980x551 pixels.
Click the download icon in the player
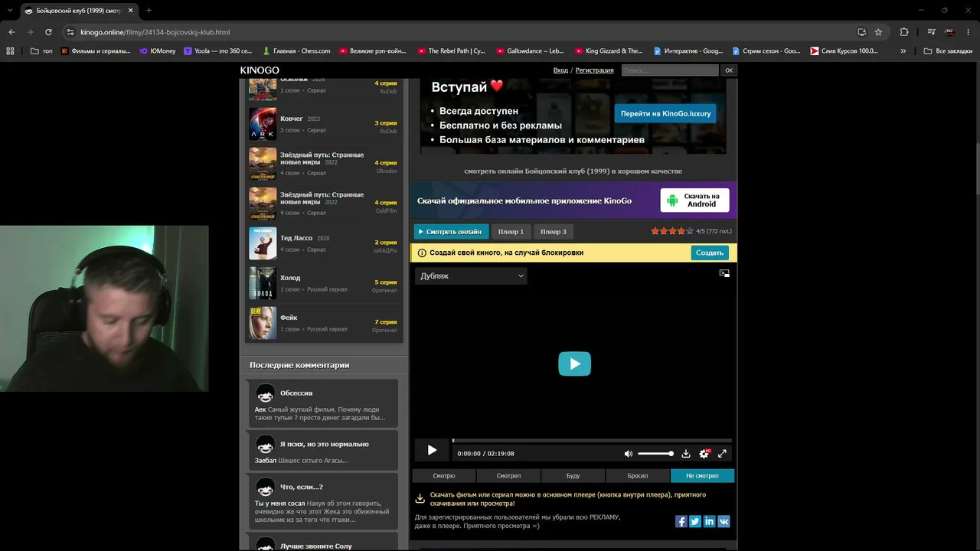tap(686, 454)
